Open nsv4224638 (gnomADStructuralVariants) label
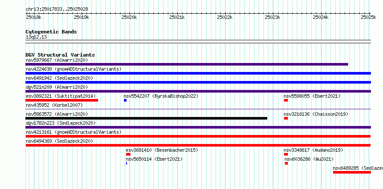383x189 pixels. 74,69
